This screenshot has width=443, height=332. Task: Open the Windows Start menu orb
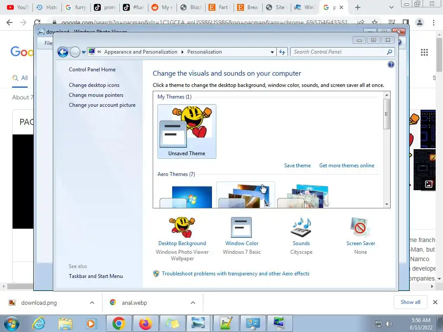tap(11, 323)
